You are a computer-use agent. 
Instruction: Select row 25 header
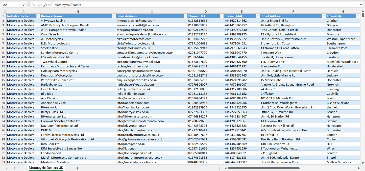click(x=3, y=126)
